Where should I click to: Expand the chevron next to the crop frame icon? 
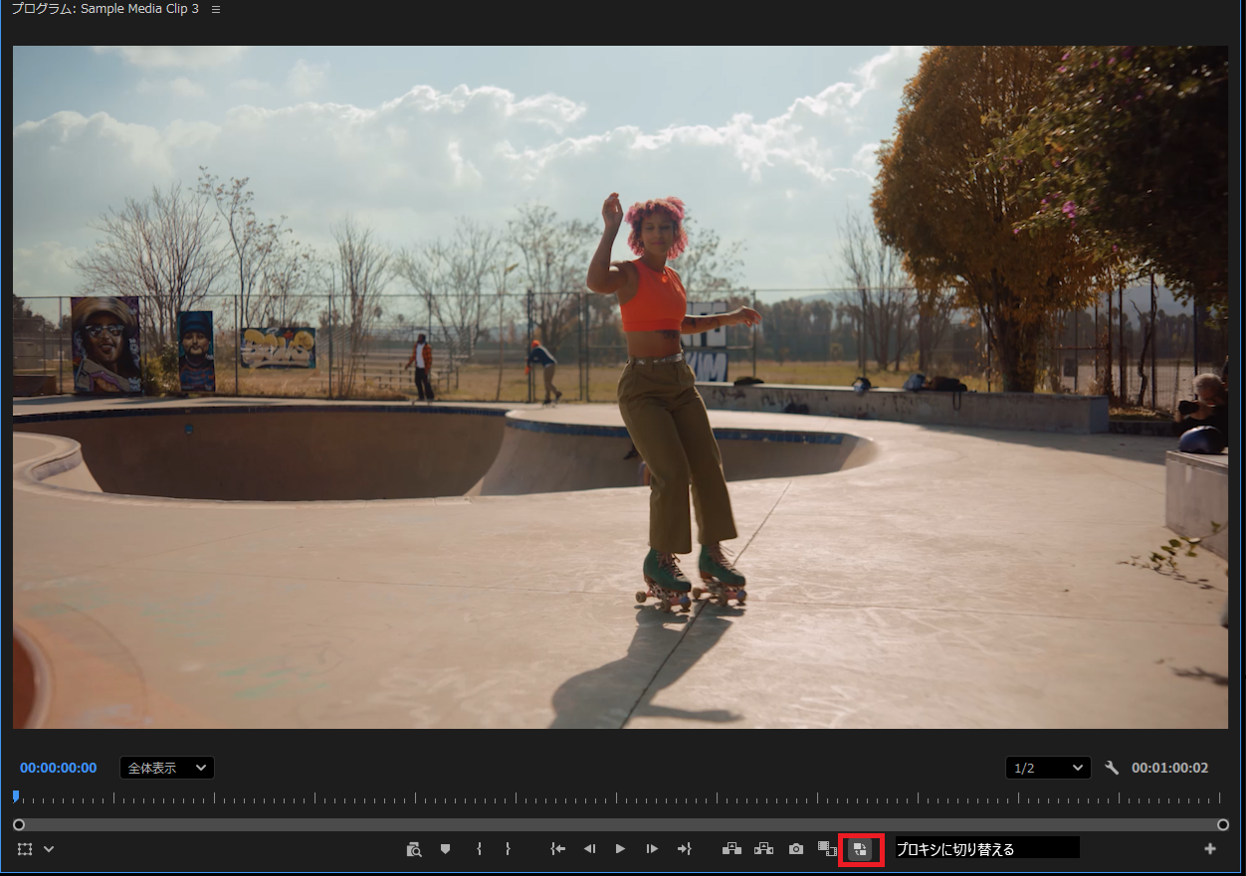tap(48, 849)
